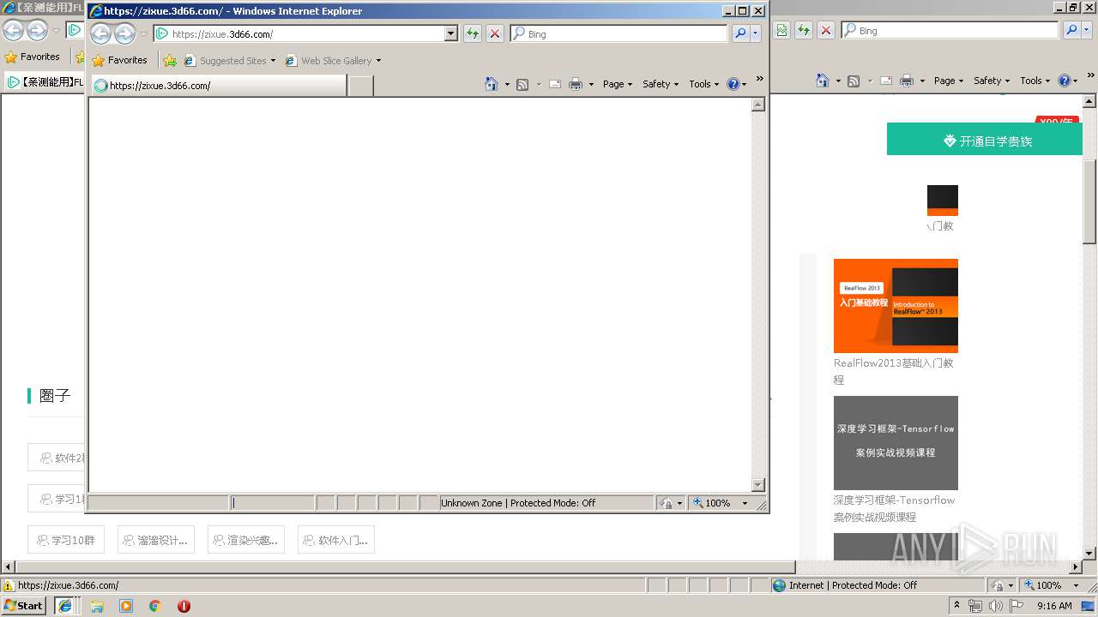Screen dimensions: 1098x617
Task: Open zoom level dropdown in front IE status bar
Action: point(745,503)
